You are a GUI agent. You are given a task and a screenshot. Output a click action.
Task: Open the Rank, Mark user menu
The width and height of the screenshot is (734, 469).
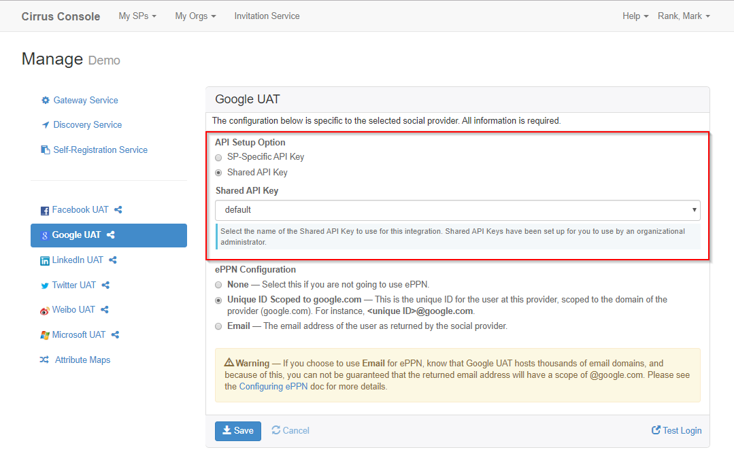click(684, 16)
